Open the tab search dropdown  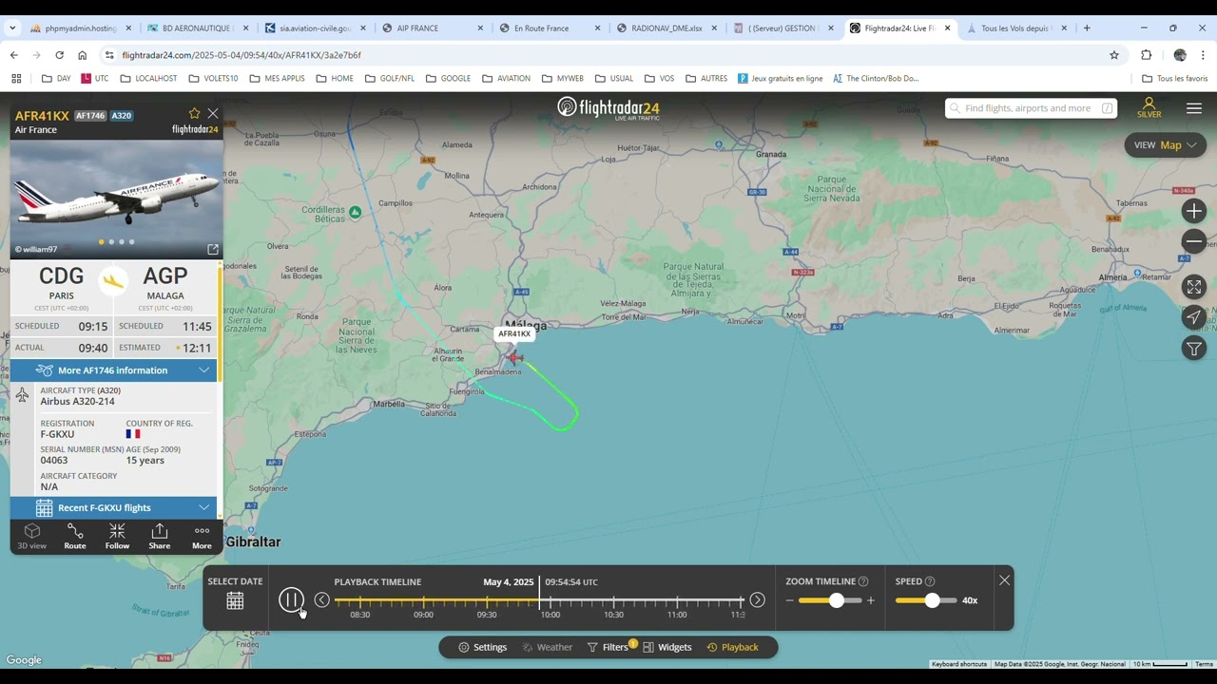[x=12, y=28]
